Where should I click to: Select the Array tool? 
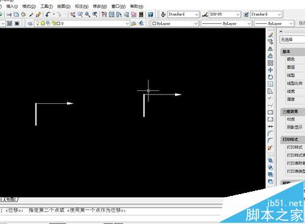pyautogui.click(x=270, y=63)
